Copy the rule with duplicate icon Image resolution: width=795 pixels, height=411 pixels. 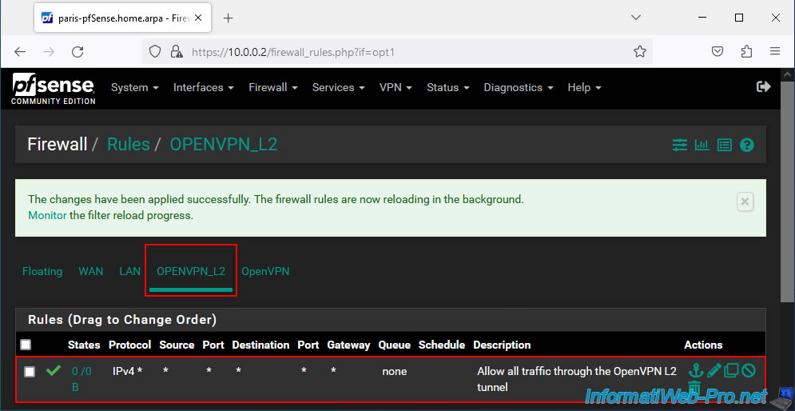pos(731,370)
